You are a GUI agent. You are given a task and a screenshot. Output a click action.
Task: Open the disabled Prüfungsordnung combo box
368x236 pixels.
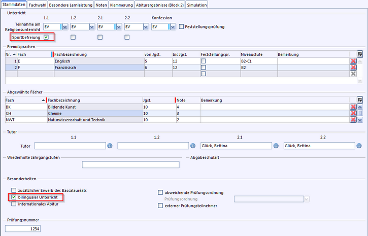(307, 199)
